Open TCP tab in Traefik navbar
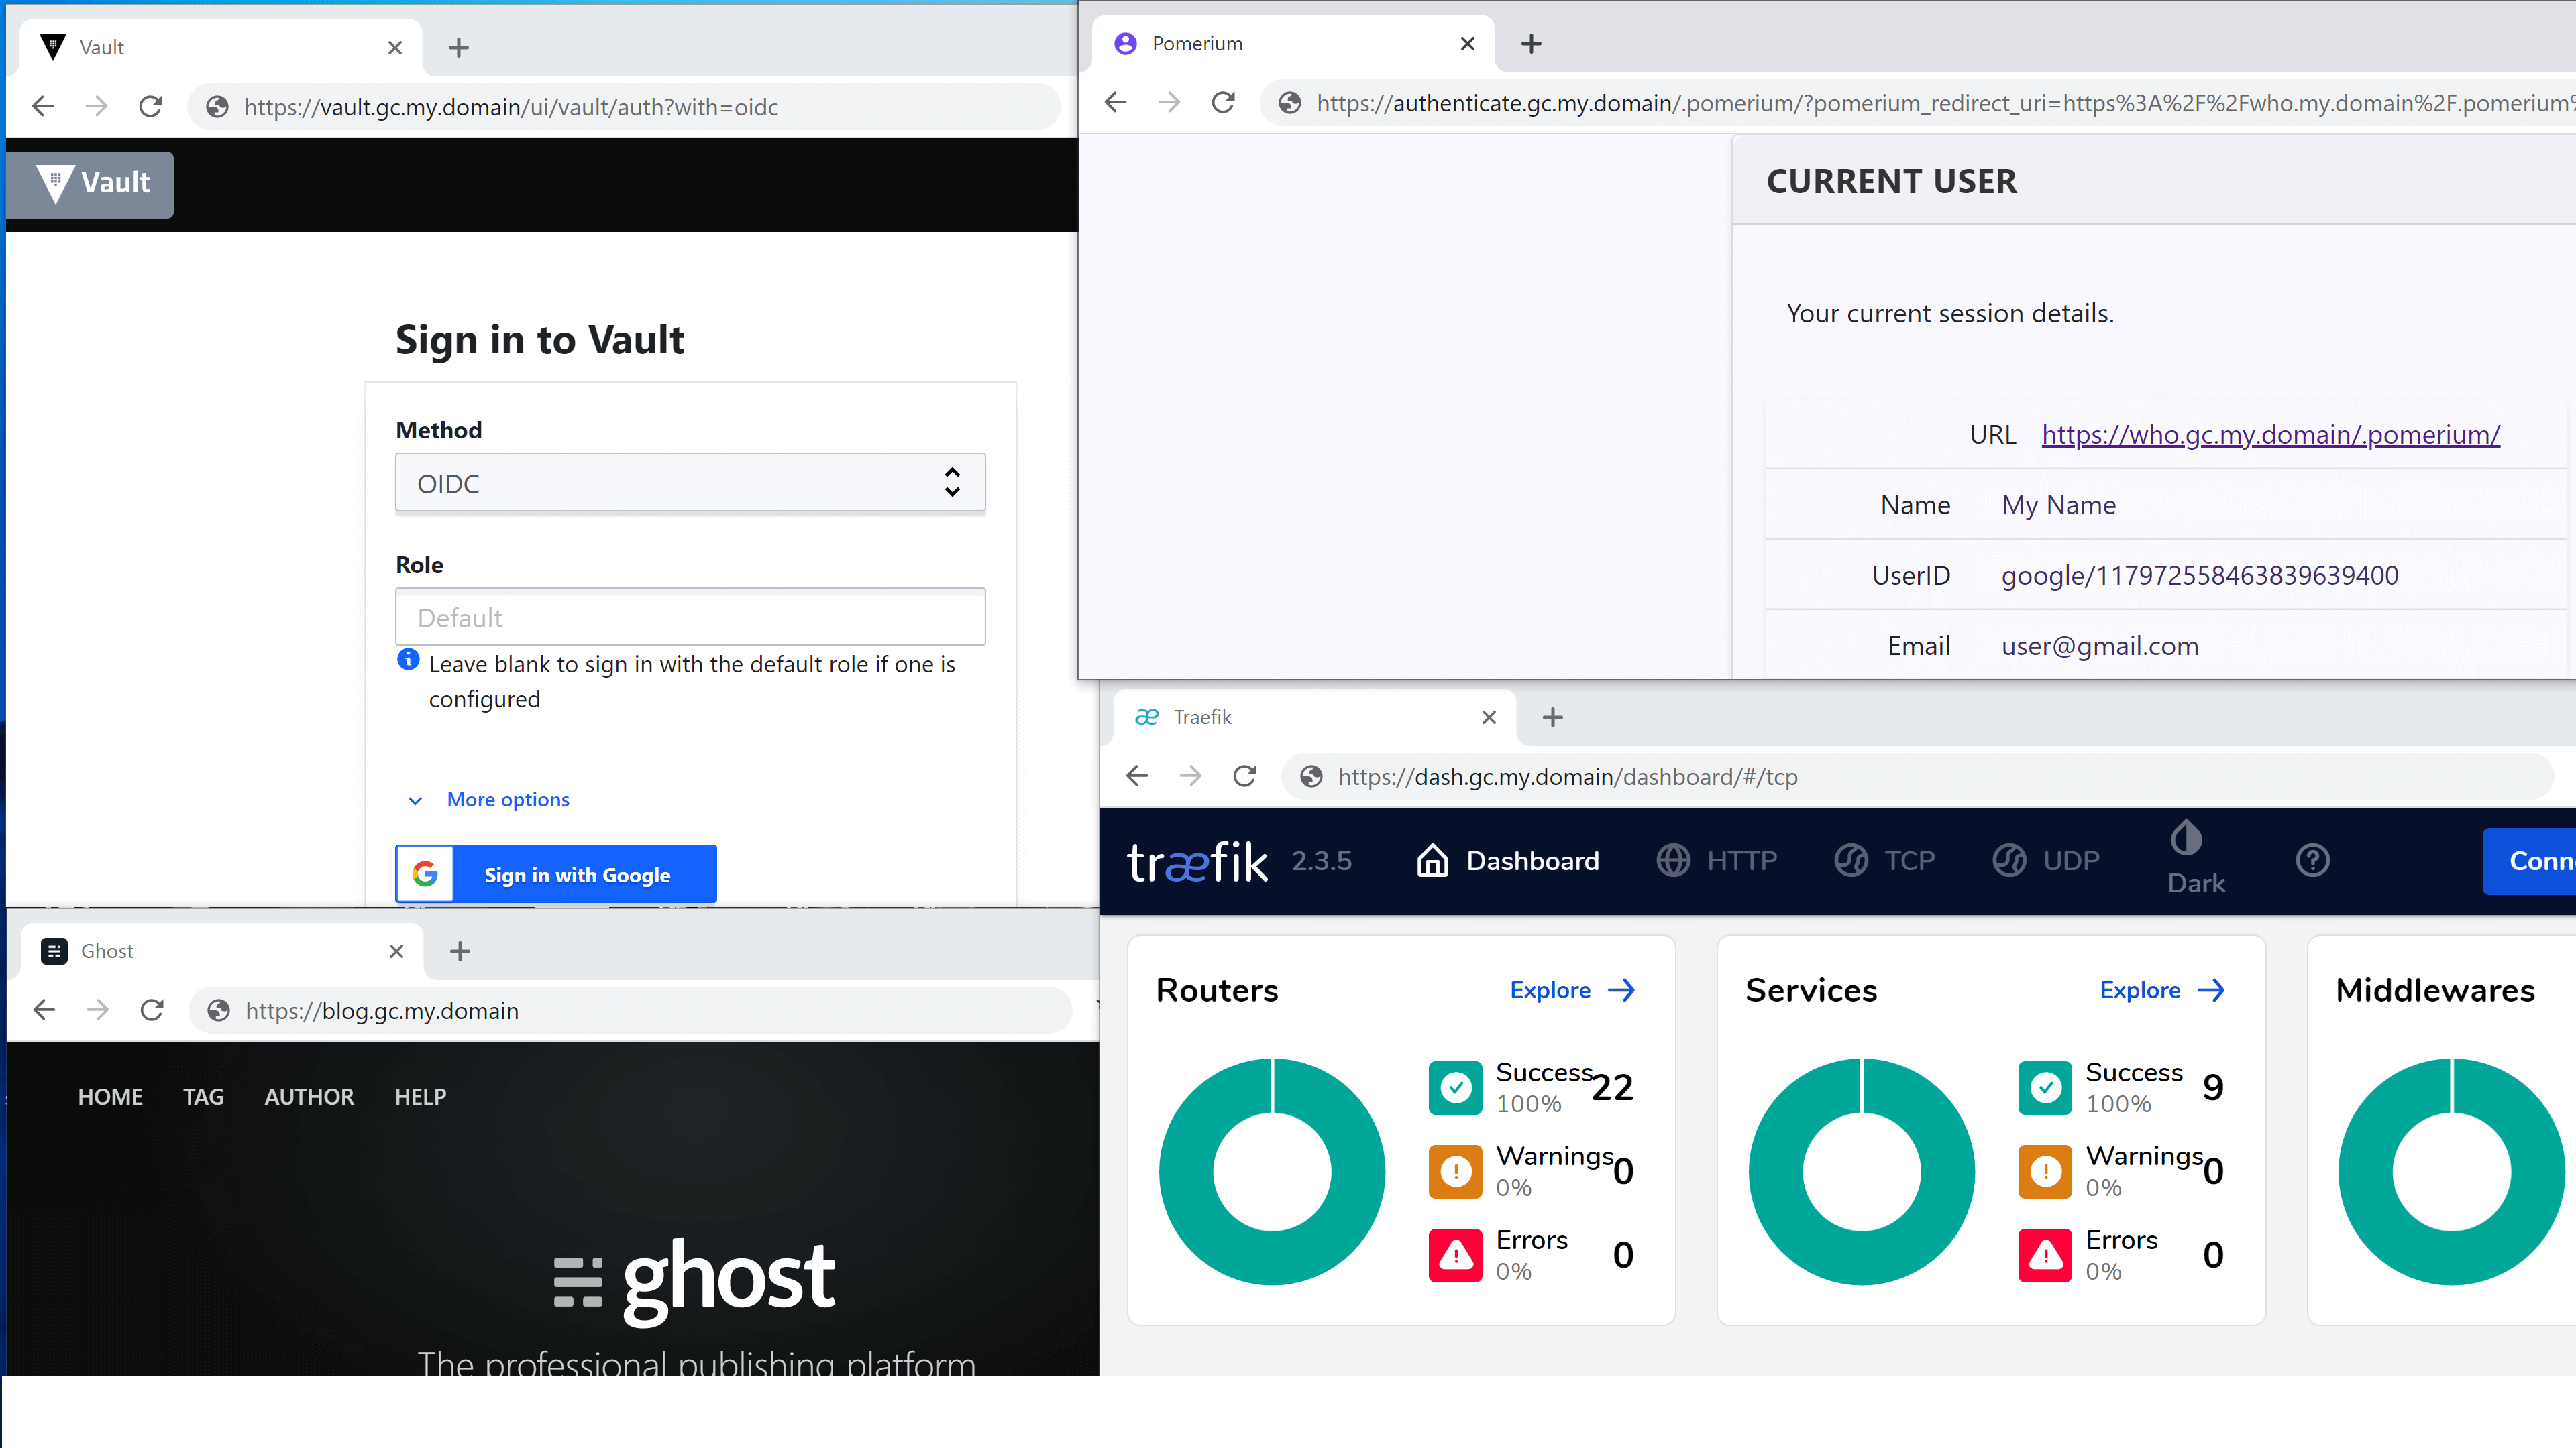This screenshot has height=1448, width=2576. coord(1886,860)
